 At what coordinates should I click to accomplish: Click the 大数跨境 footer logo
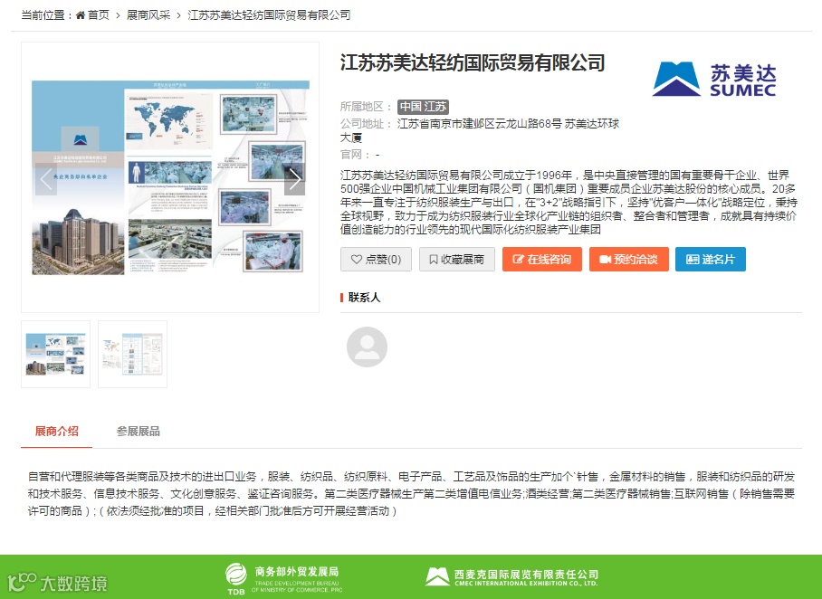click(x=58, y=583)
